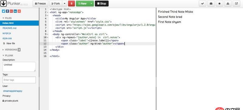Click the Plunker logo icon
243x110 pixels.
tap(3, 3)
